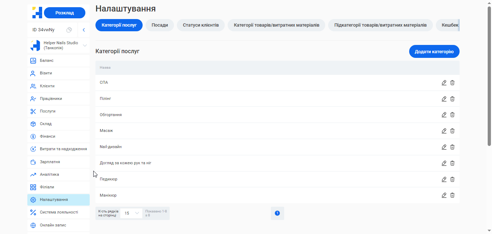The height and width of the screenshot is (234, 492).
Task: Open the Склад inventory section
Action: click(x=46, y=124)
